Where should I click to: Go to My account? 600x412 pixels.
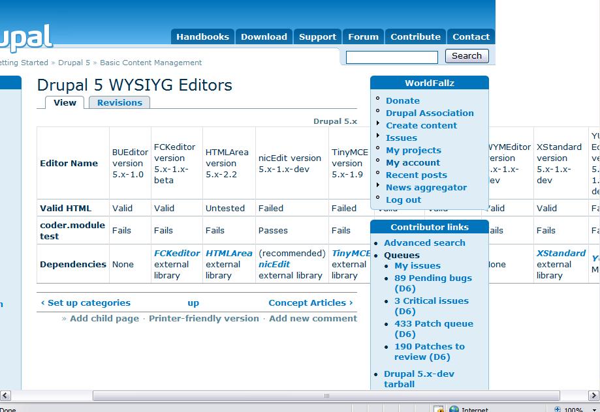coord(413,163)
